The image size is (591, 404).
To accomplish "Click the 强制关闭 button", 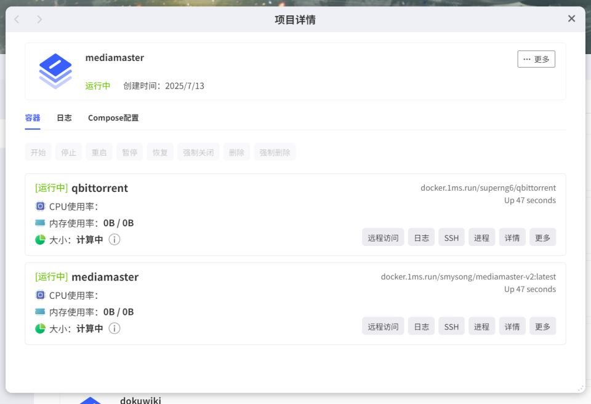I will [198, 152].
